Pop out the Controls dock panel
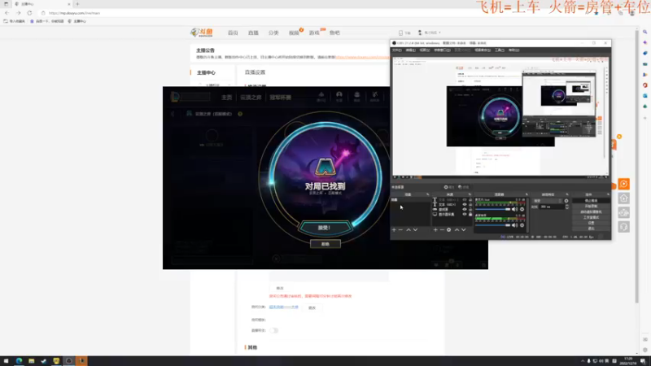Viewport: 651px width, 366px height. click(x=608, y=194)
